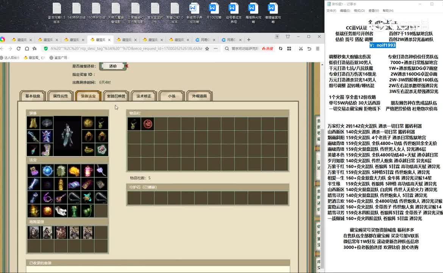Select the 装备法宝 tab
The width and height of the screenshot is (443, 273).
click(x=88, y=96)
